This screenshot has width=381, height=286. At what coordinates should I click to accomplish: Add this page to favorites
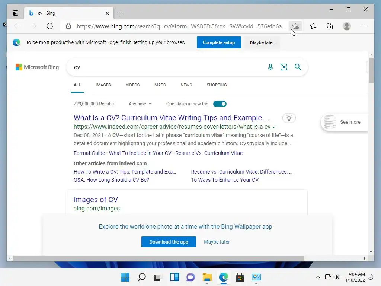pos(295,26)
